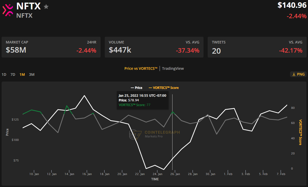
Task: Choose the 3M time range
Action: coord(32,74)
